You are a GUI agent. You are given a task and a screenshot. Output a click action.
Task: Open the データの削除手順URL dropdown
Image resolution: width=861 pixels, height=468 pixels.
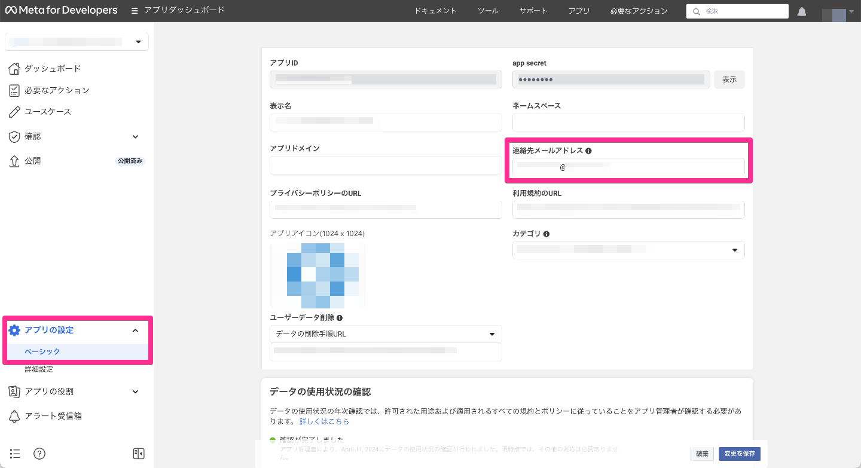(x=386, y=334)
